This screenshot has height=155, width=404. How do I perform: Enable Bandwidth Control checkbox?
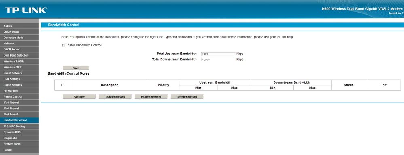pyautogui.click(x=63, y=45)
